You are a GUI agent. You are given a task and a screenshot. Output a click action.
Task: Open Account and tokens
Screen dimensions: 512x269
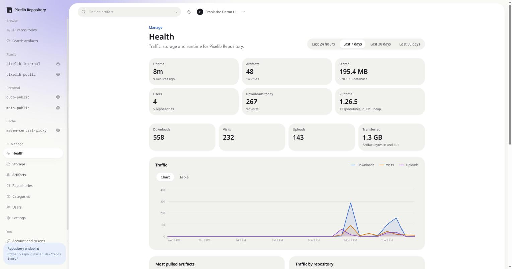pos(33,241)
